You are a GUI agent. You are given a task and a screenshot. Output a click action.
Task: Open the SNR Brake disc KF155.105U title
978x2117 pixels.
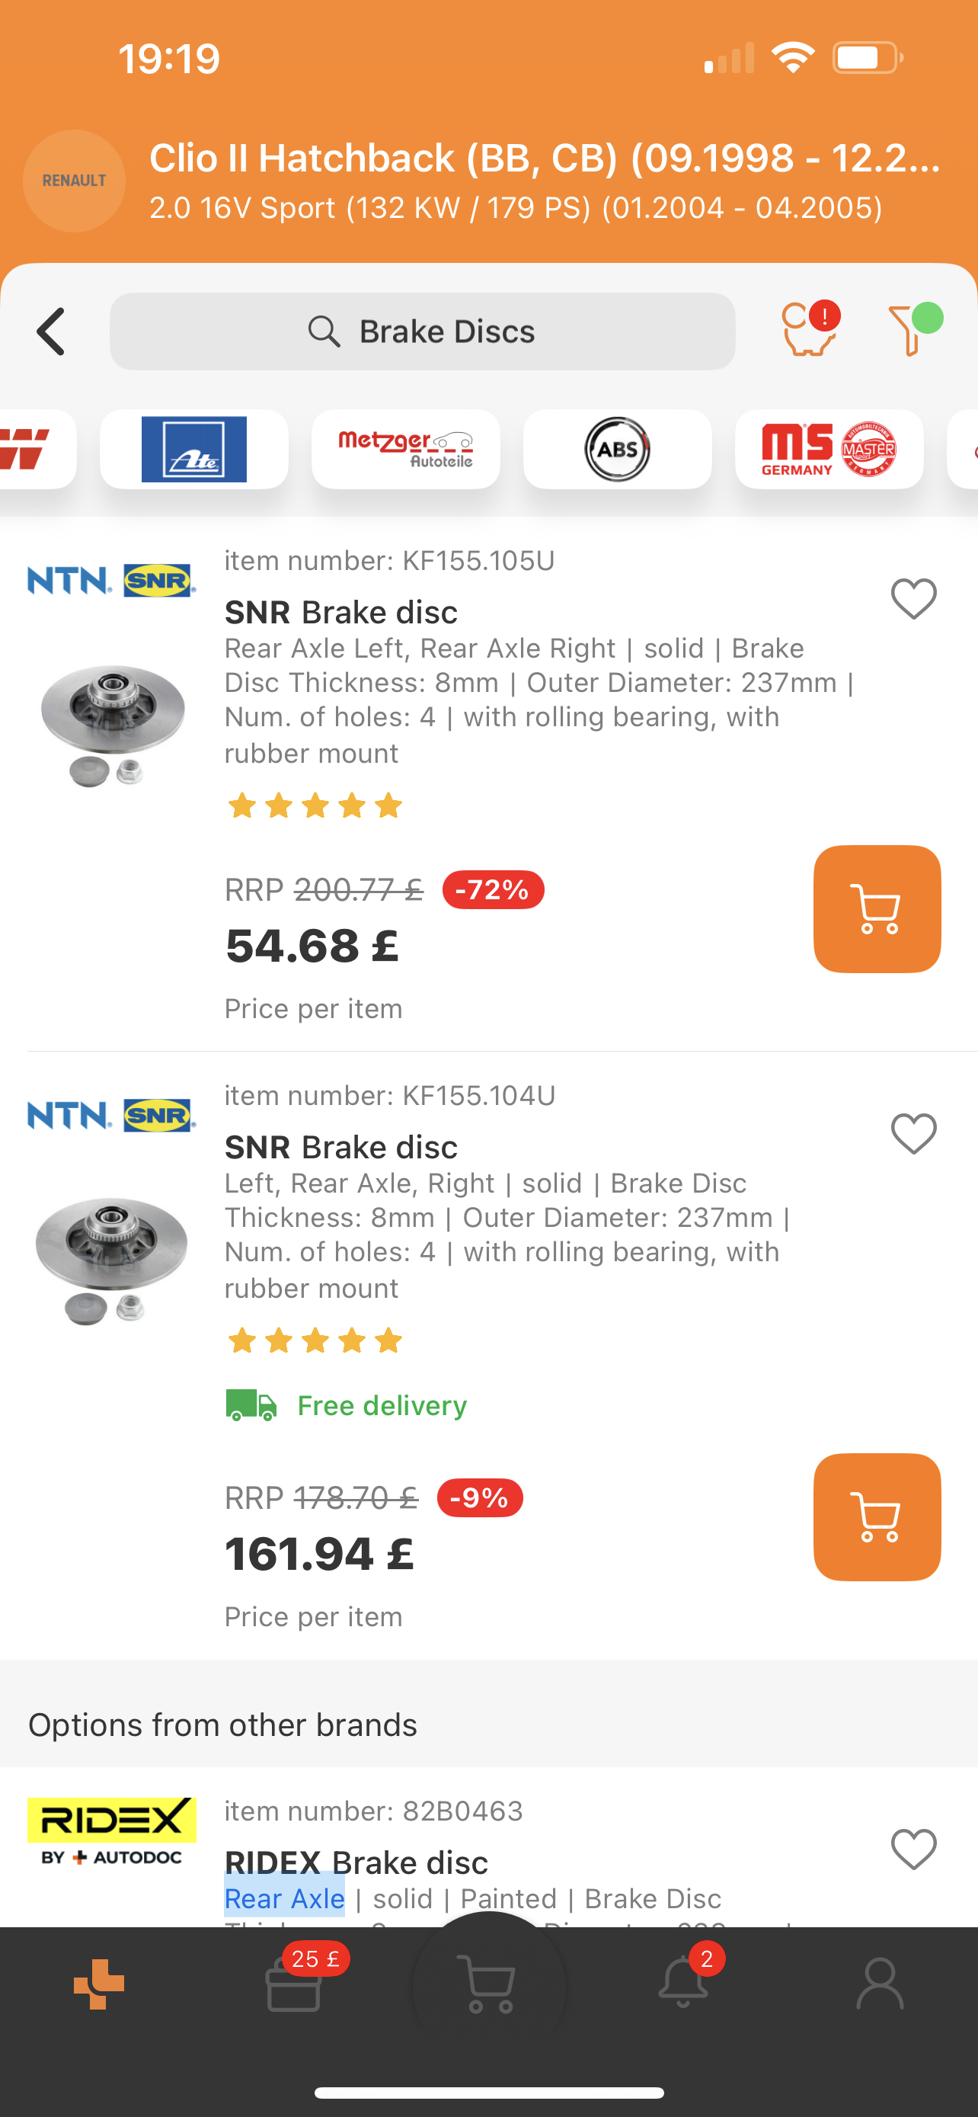340,612
